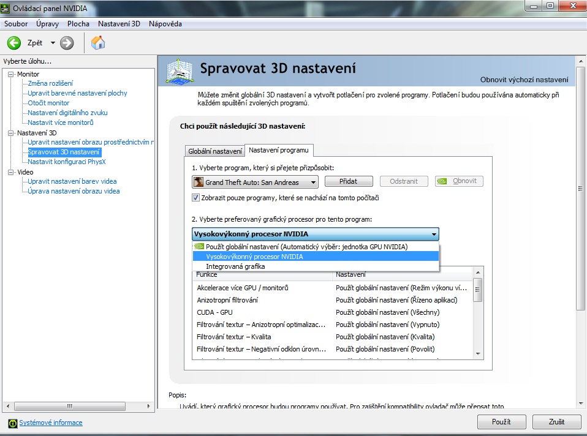Open the Úpravy menu
Screen dimensions: 587x436
pos(48,24)
